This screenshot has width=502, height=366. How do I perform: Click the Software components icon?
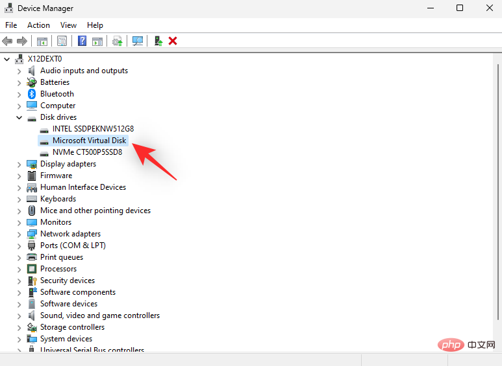tap(32, 292)
